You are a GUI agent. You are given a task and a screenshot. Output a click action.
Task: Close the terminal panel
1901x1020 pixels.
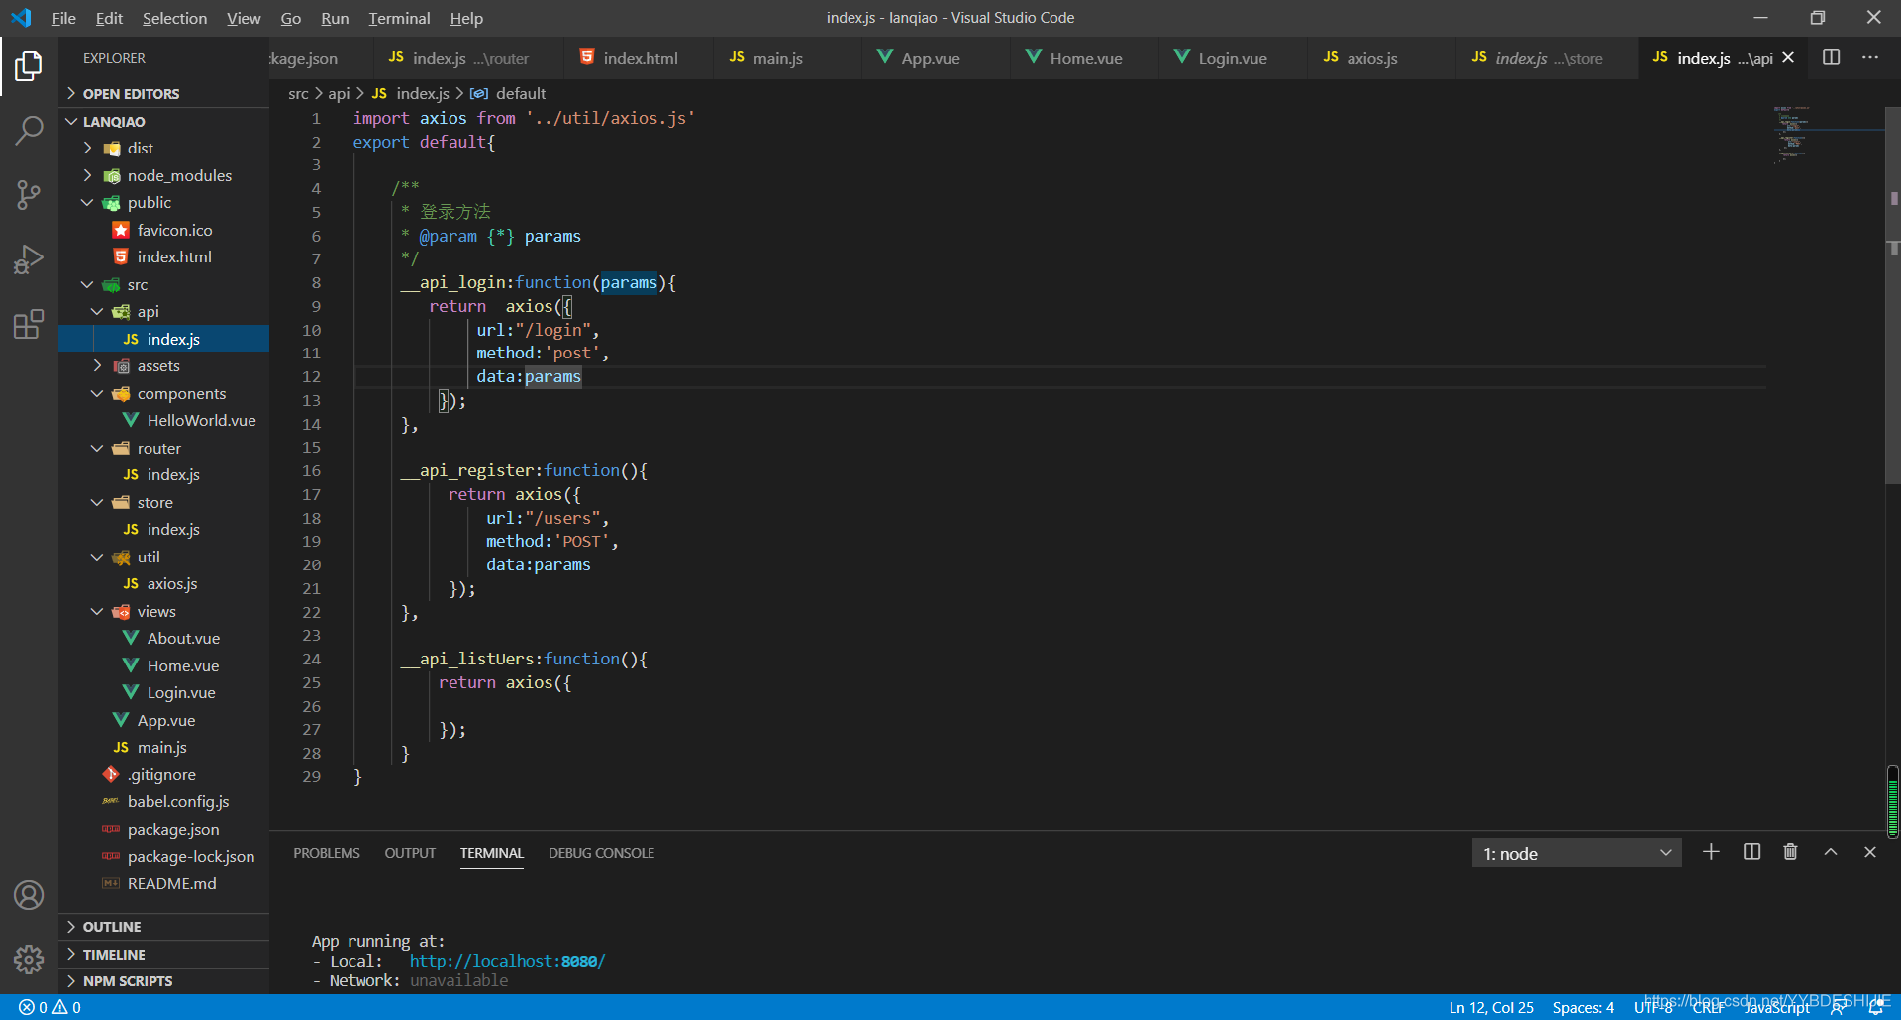1869,852
